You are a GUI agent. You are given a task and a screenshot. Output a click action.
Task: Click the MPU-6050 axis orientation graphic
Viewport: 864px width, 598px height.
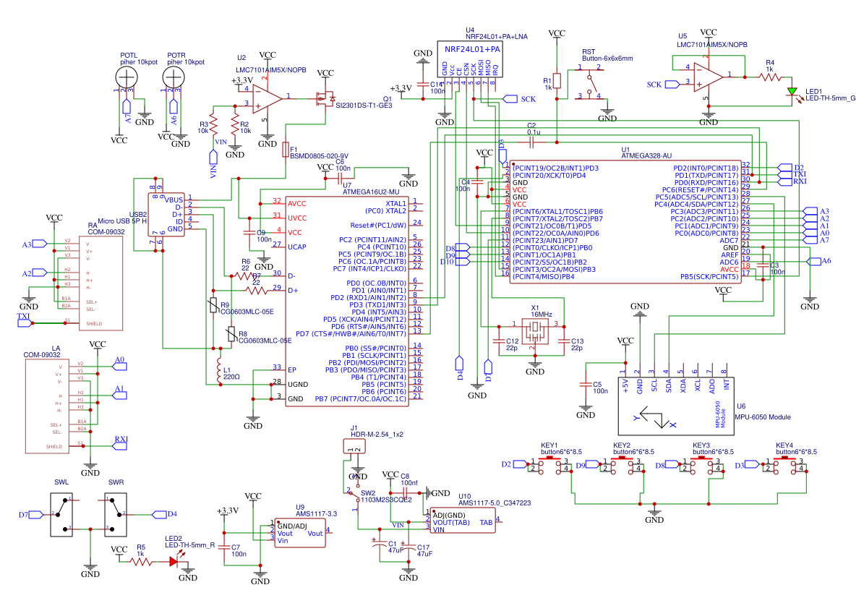click(656, 419)
